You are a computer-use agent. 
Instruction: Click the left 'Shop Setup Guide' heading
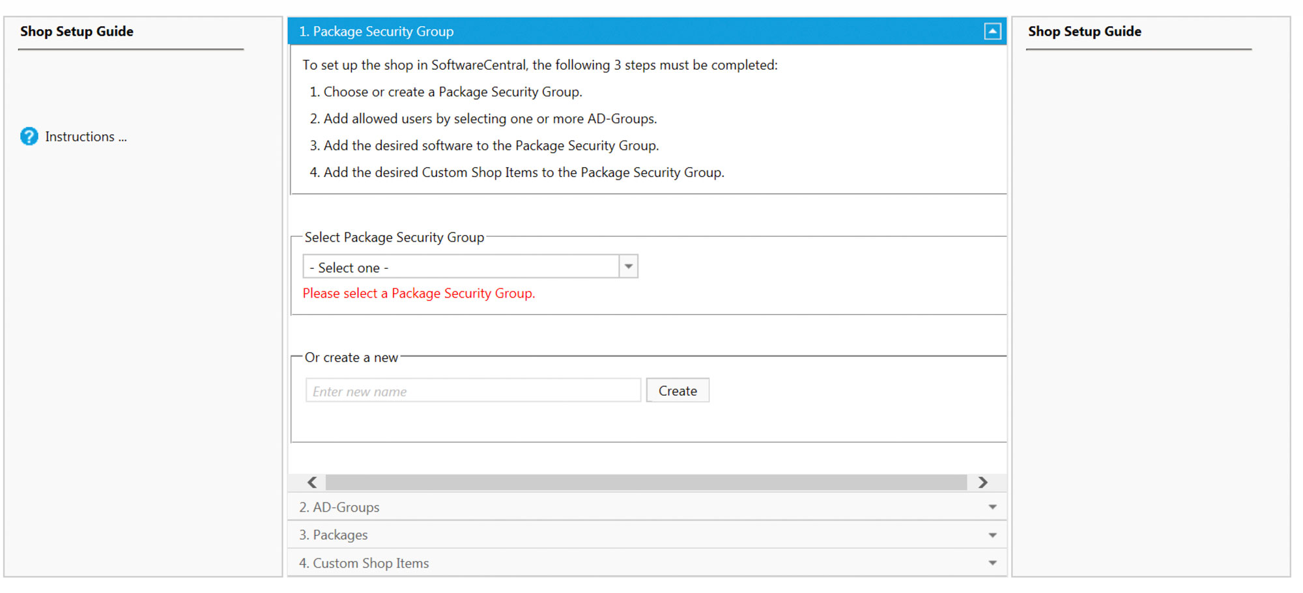pos(77,31)
